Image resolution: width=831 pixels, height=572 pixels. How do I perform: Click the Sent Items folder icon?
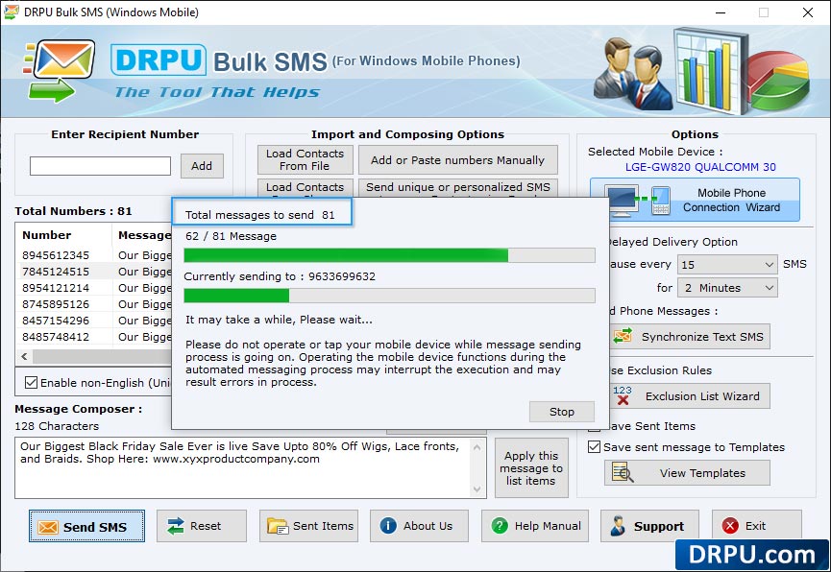[x=278, y=526]
